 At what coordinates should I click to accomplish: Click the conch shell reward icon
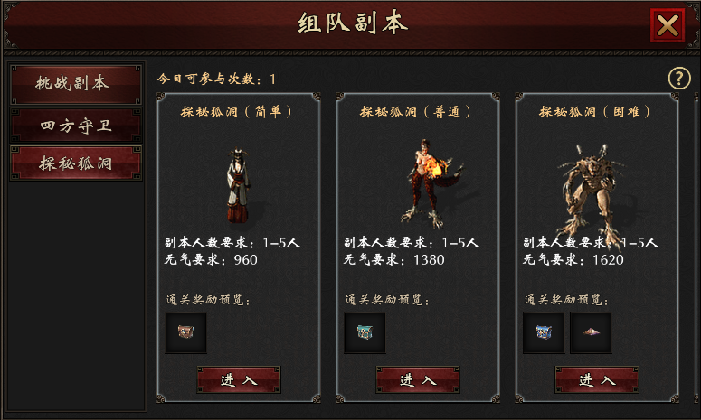pyautogui.click(x=591, y=332)
